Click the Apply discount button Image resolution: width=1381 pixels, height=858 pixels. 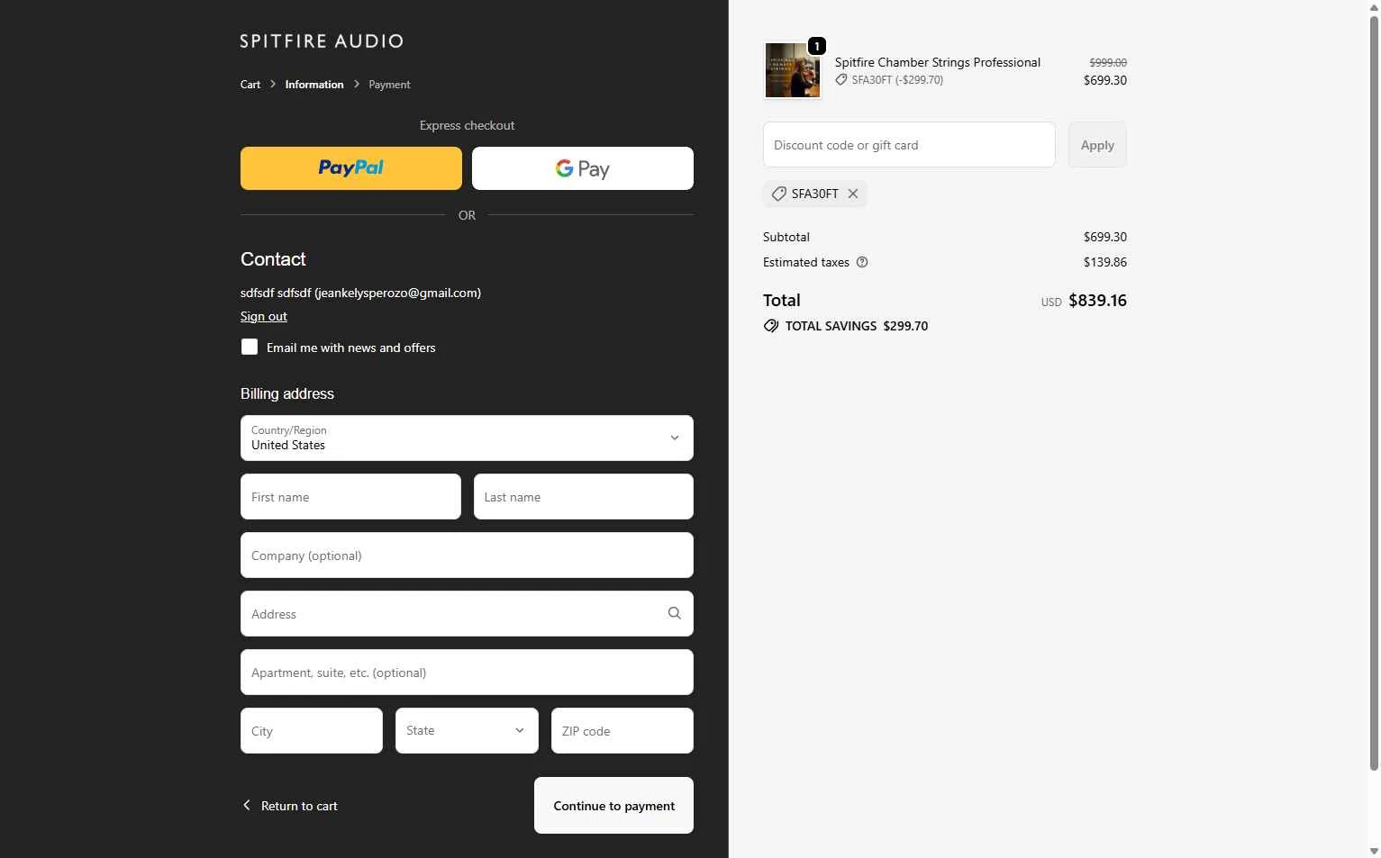pos(1097,145)
